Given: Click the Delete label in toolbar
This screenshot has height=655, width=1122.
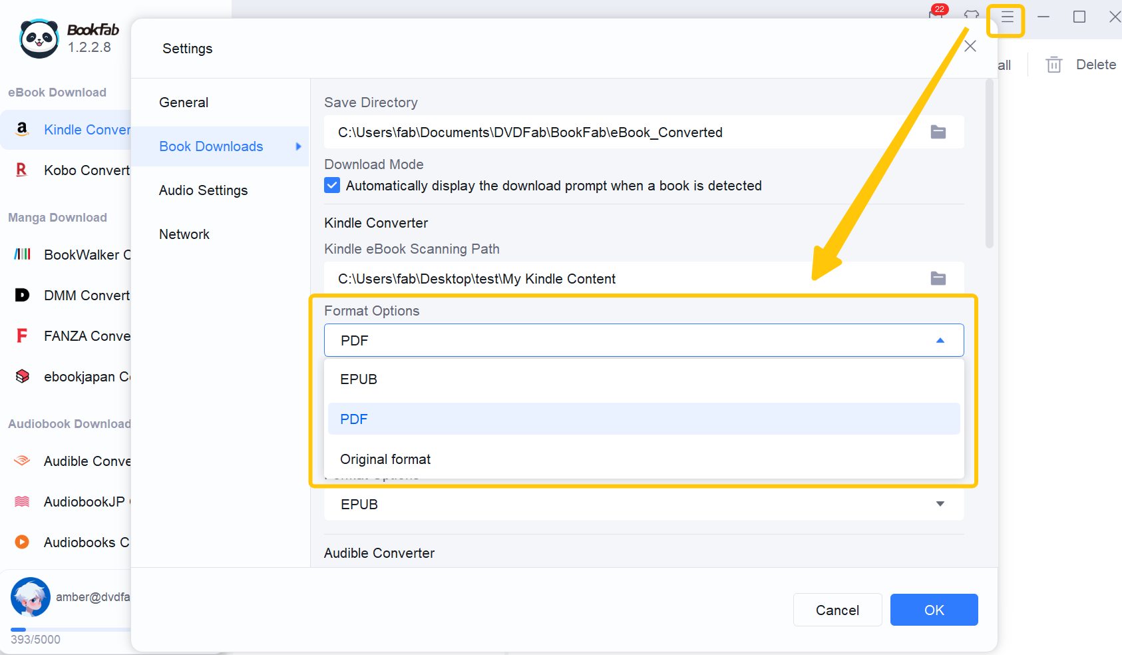Looking at the screenshot, I should (1096, 65).
